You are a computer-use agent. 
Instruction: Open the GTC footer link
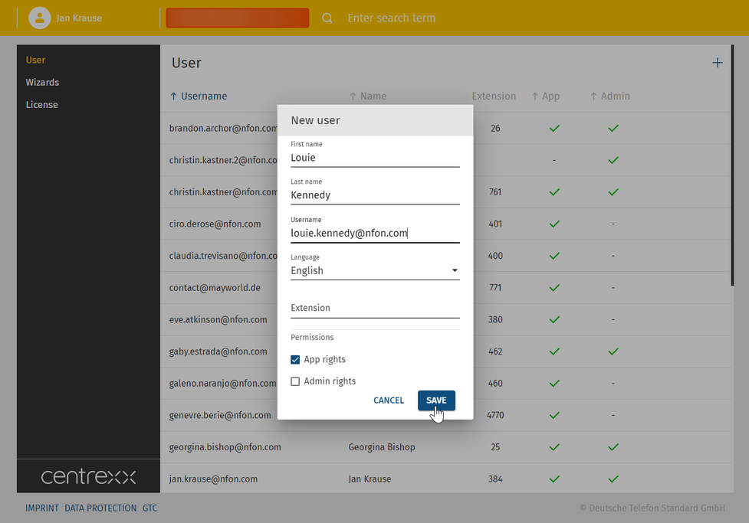(x=150, y=508)
